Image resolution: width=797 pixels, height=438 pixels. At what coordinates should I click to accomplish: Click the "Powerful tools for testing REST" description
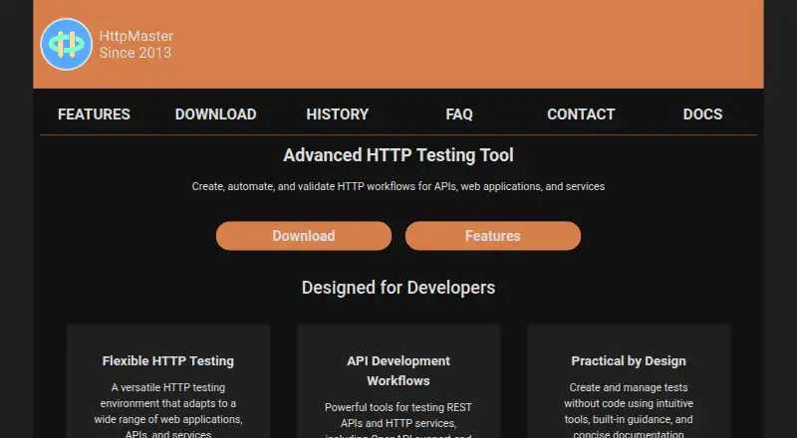(x=398, y=421)
